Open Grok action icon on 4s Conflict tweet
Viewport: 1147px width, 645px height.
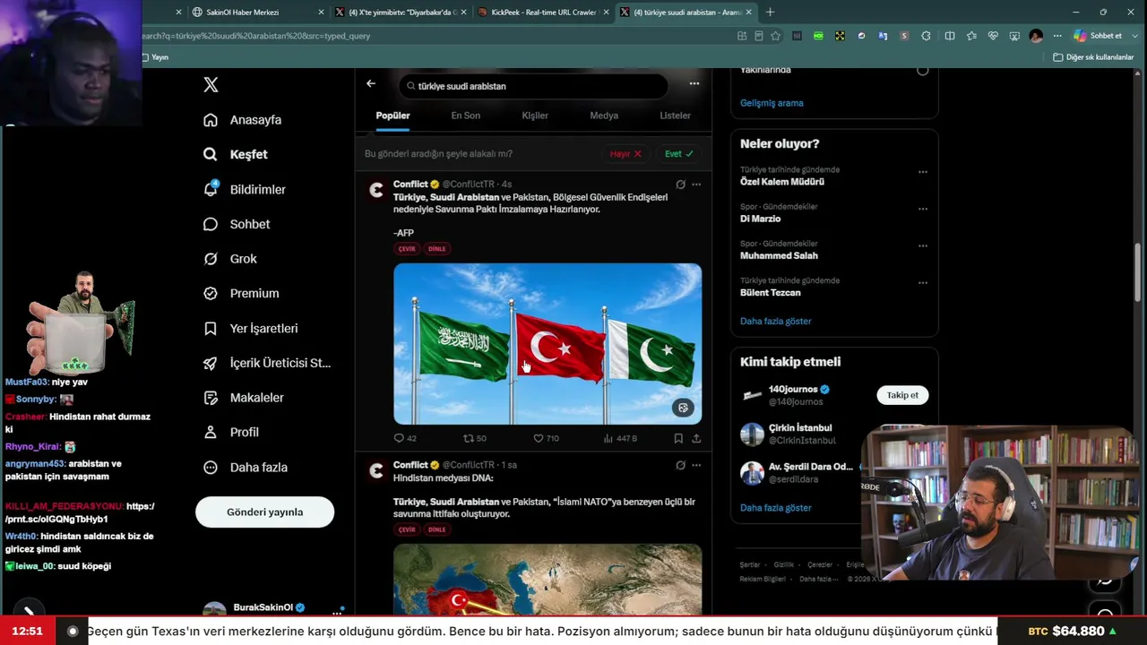[x=681, y=185]
